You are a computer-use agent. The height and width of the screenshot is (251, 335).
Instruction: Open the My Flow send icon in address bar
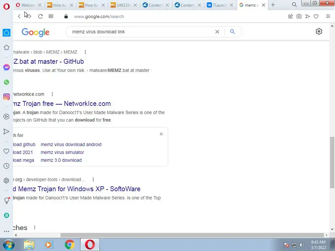(x=308, y=16)
